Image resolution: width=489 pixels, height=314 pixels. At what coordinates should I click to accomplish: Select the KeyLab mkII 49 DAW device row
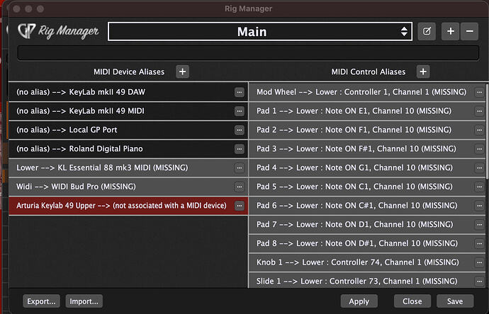[128, 92]
